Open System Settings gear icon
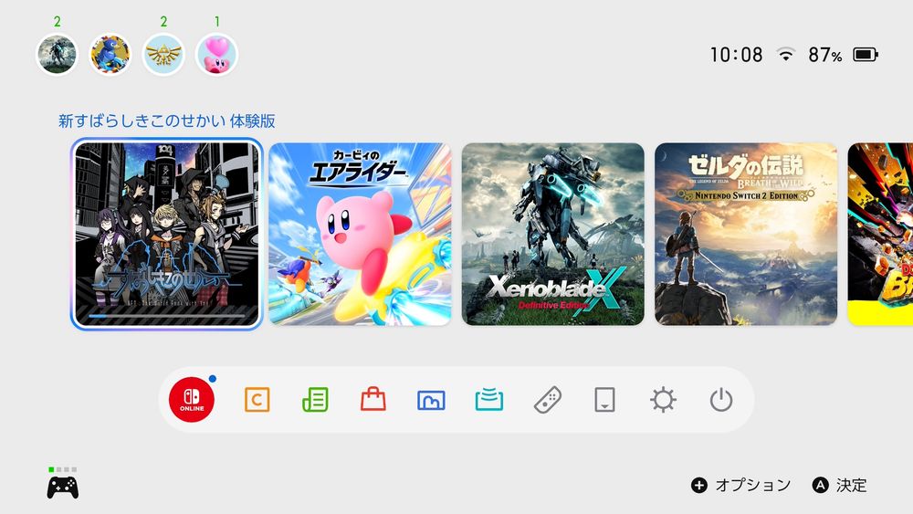This screenshot has width=913, height=514. pos(663,400)
